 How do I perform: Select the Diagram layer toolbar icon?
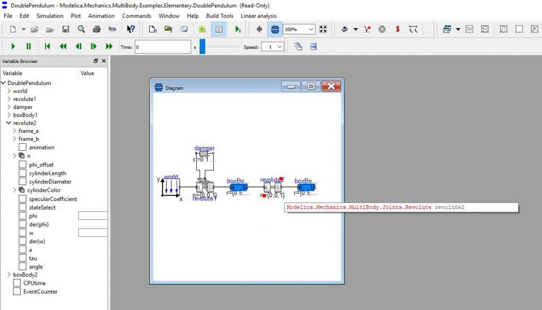(x=275, y=30)
